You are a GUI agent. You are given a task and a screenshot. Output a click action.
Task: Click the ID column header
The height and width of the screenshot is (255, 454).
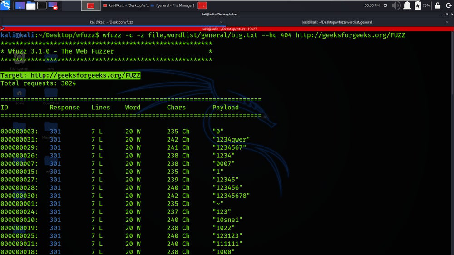pos(5,108)
